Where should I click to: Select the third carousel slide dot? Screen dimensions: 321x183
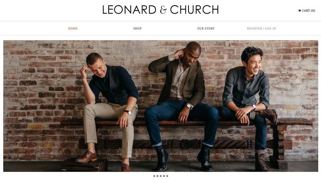pyautogui.click(x=161, y=176)
